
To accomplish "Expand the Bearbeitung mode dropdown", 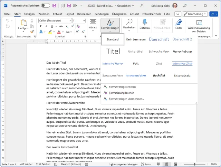I will [195, 14].
